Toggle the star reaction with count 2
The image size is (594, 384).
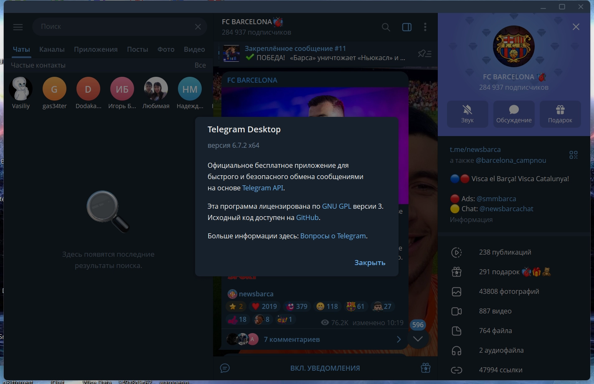(x=236, y=306)
